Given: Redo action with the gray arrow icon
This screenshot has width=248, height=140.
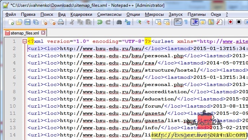Looking at the screenshot, I should click(x=108, y=22).
